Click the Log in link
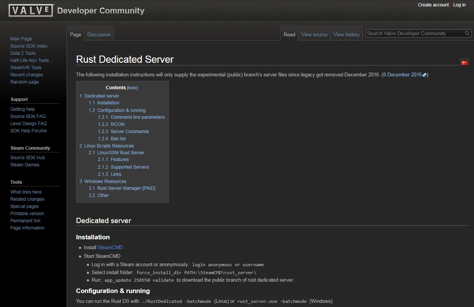The height and width of the screenshot is (307, 474). (x=459, y=5)
